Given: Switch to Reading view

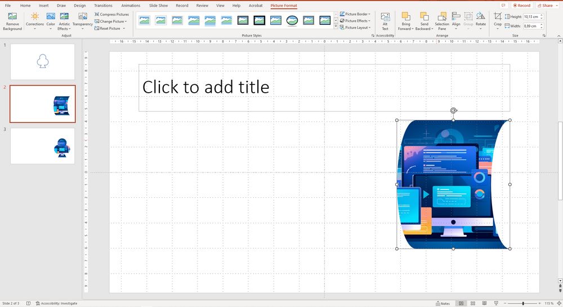Looking at the screenshot, I should [x=484, y=304].
